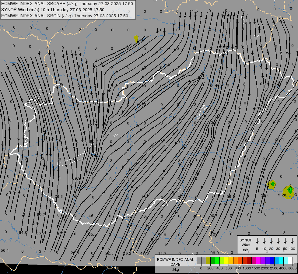Click the 13.1 value on the map
This screenshot has width=298, height=274.
[280, 139]
